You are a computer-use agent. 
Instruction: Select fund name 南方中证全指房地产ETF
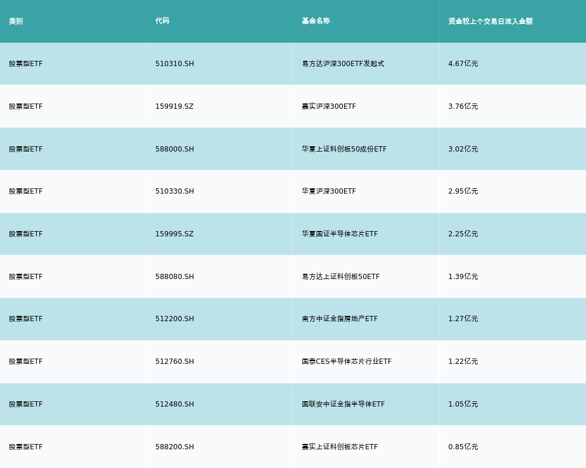pyautogui.click(x=340, y=319)
